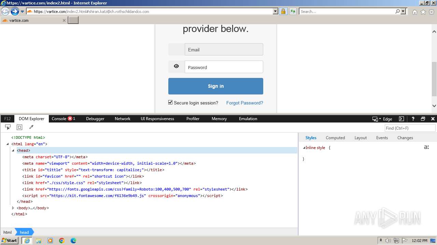Unpin the developer tools window
This screenshot has width=437, height=245.
coord(423,119)
